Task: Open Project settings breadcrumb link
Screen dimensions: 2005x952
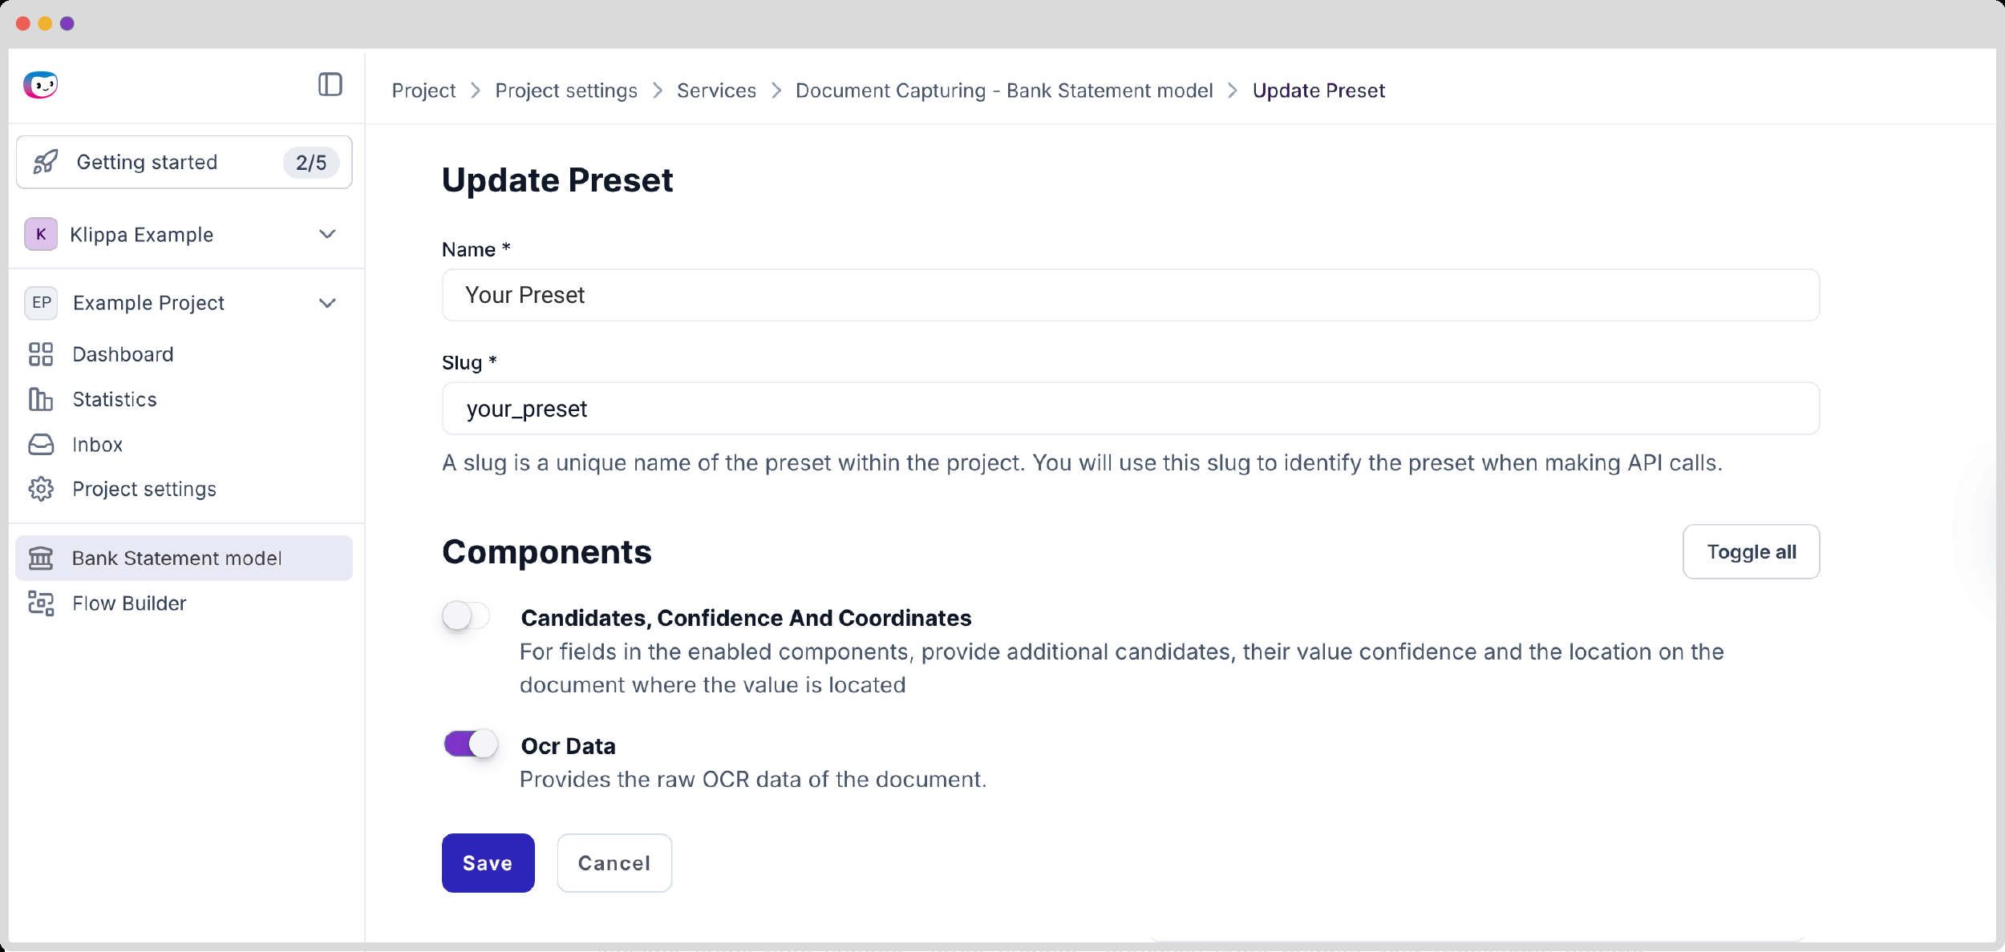Action: coord(566,91)
